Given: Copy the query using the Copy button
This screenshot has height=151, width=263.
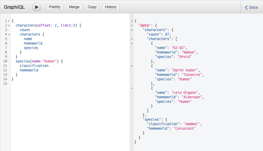Looking at the screenshot, I should pyautogui.click(x=92, y=7).
